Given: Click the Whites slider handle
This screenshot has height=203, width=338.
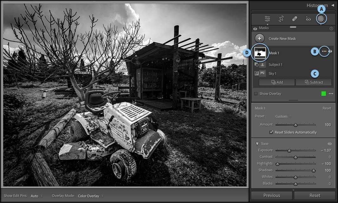Looking at the screenshot, I should (x=296, y=177).
